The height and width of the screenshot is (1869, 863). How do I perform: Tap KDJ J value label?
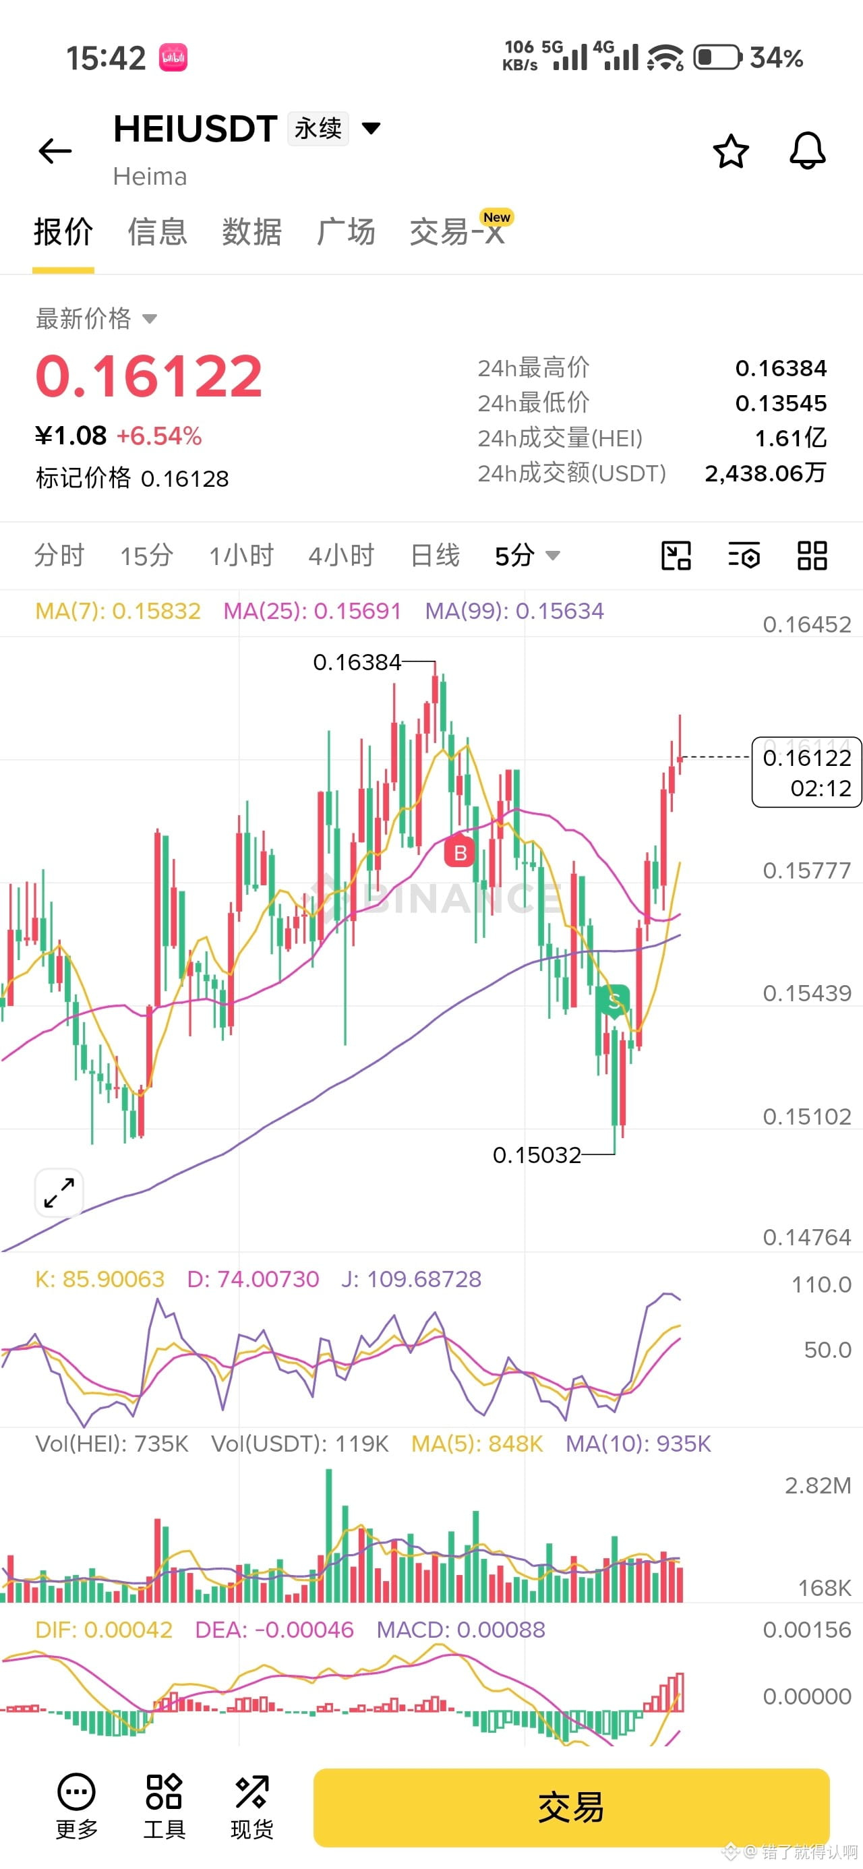(x=411, y=1279)
